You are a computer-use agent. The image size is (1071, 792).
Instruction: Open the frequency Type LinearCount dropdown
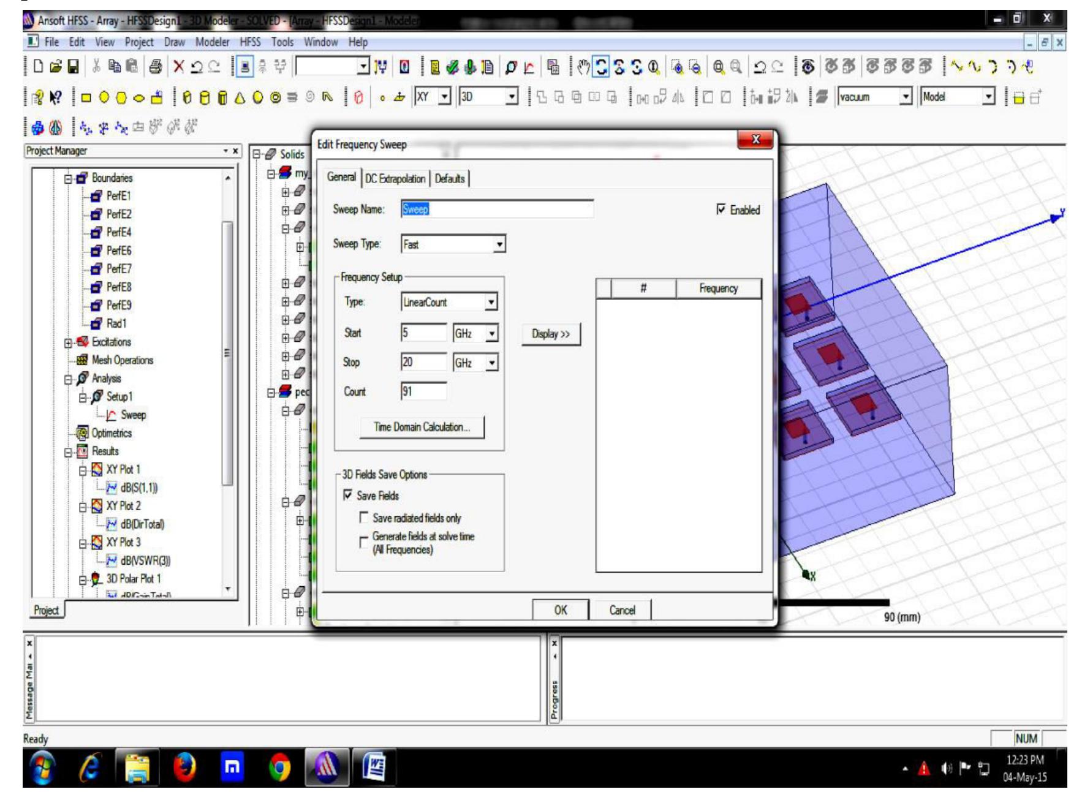[491, 302]
